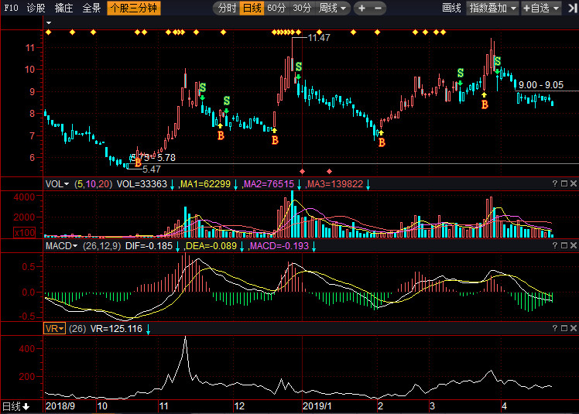Maximize the MACD indicator panel

[564, 245]
